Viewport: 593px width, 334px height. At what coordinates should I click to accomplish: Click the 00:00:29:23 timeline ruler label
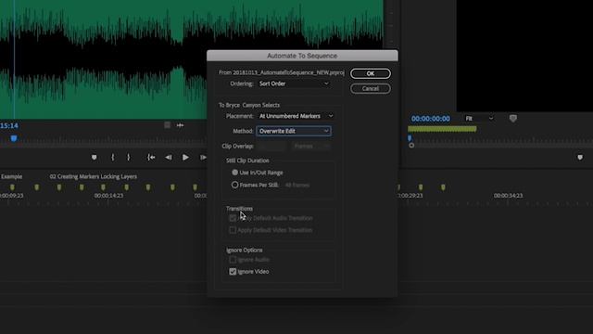pos(410,196)
